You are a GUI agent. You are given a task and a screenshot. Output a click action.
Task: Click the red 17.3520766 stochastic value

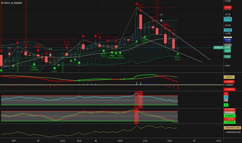tap(230, 119)
